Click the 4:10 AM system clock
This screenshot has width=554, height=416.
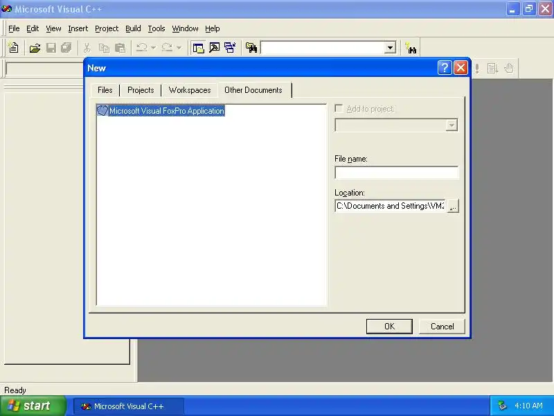[528, 406]
